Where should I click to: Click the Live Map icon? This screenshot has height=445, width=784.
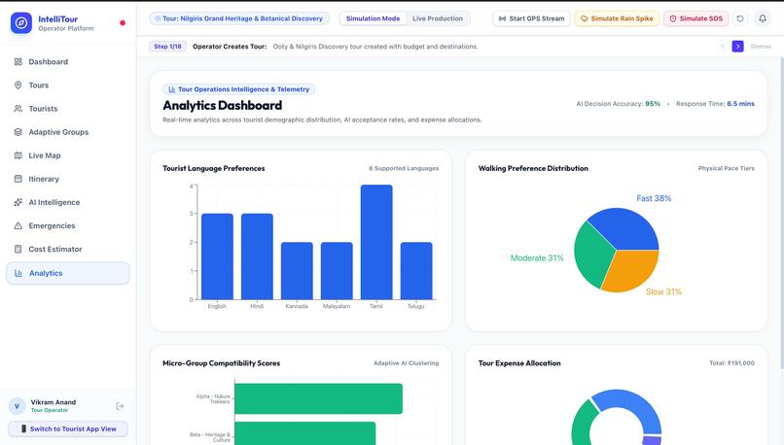pyautogui.click(x=18, y=155)
